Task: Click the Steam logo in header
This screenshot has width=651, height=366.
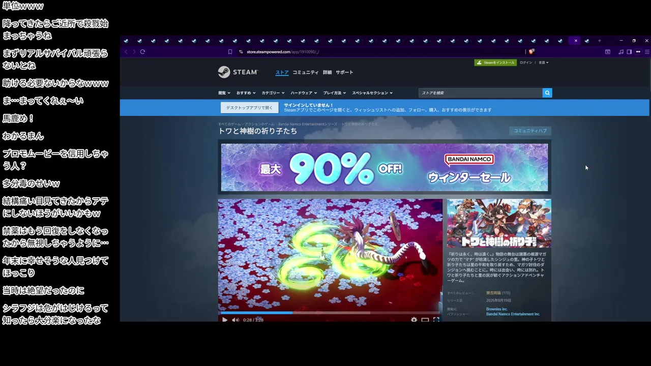Action: click(x=238, y=72)
